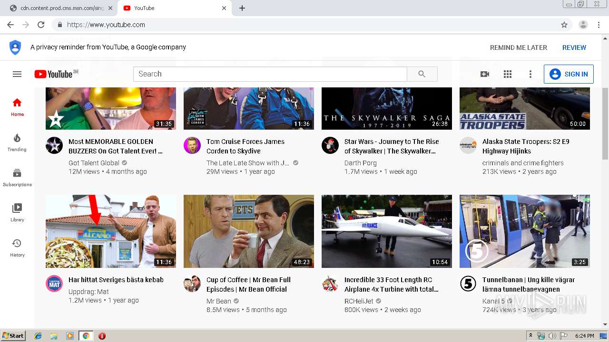Open the Sveriges bästa kebab thumbnail
The height and width of the screenshot is (342, 609).
pos(111,231)
